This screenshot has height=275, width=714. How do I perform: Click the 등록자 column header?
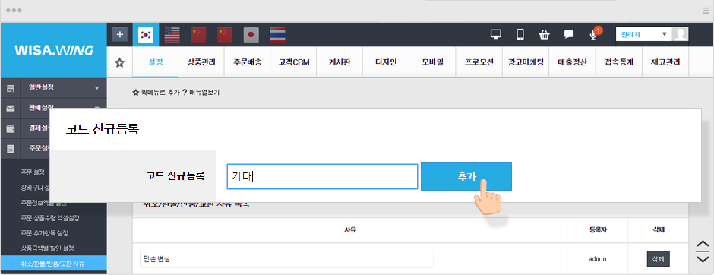pyautogui.click(x=598, y=230)
